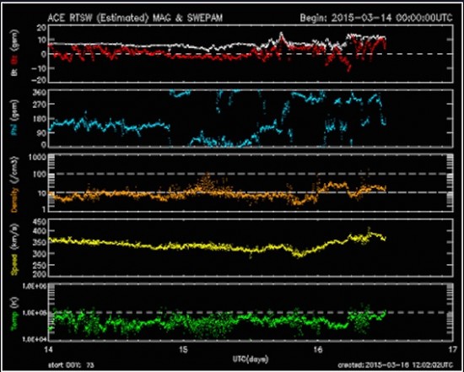Viewport: 464px width, 372px height.
Task: Click the UTC(days) axis title
Action: pyautogui.click(x=251, y=359)
